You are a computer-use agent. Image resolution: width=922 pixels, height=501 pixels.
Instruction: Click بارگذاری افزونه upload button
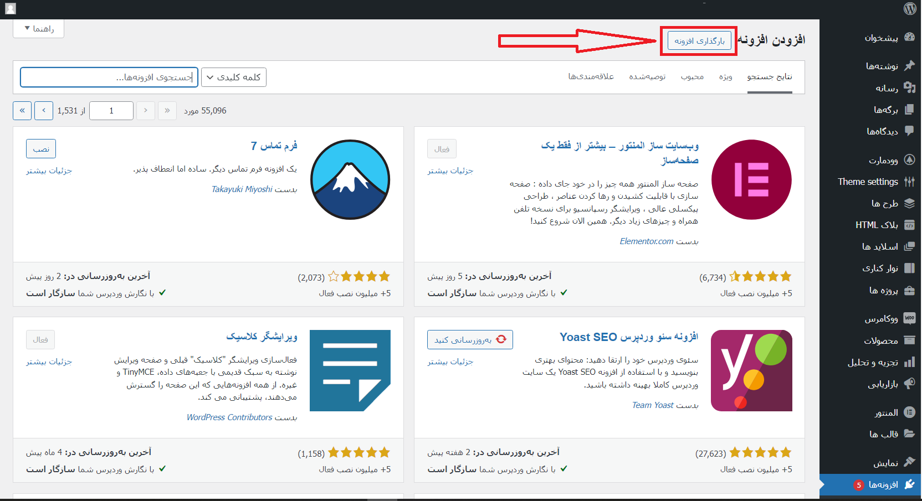[x=699, y=41]
